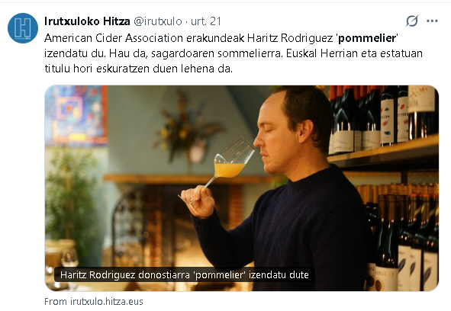Image resolution: width=451 pixels, height=311 pixels.
Task: Open the article card preview photo
Action: (x=242, y=188)
